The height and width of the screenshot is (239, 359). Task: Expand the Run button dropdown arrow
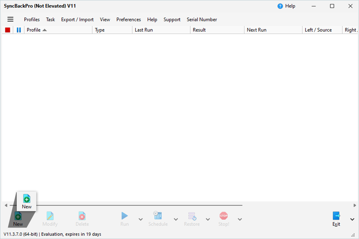point(140,219)
